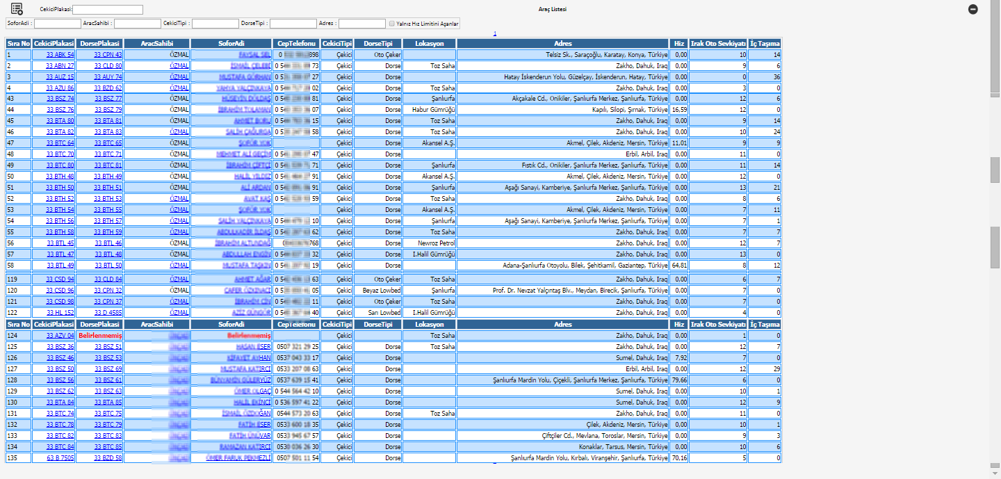Click the add-list icon beside CekiciPlakasi

(x=17, y=9)
